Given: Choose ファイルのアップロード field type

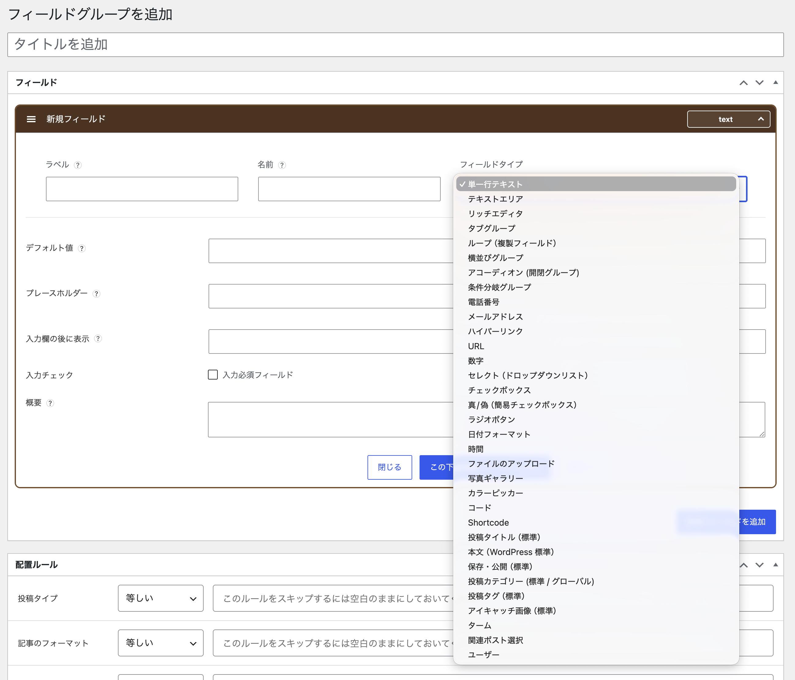Looking at the screenshot, I should [596, 463].
